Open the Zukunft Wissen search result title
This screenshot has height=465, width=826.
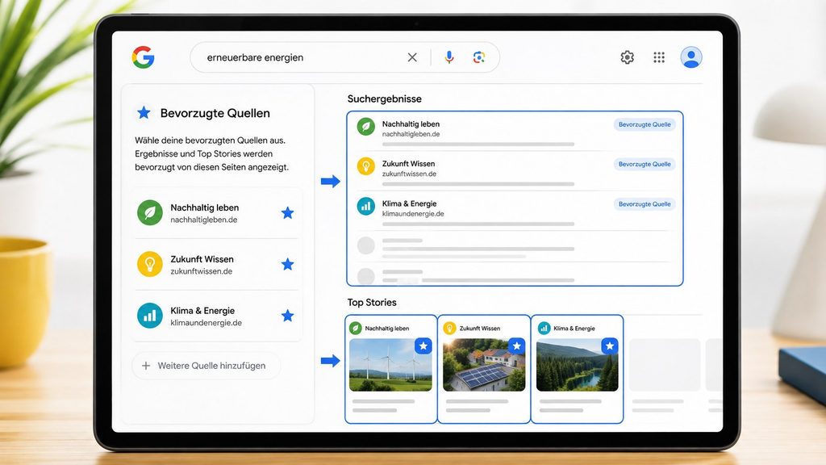[408, 163]
